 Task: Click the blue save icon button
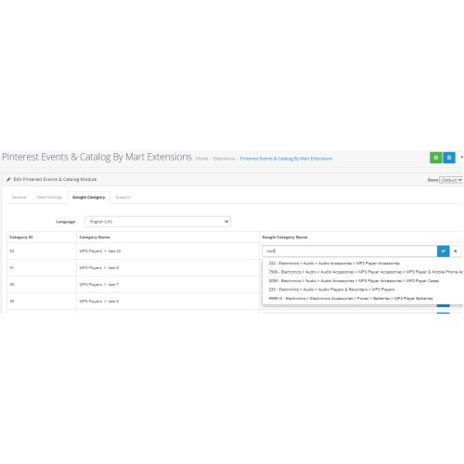point(449,158)
